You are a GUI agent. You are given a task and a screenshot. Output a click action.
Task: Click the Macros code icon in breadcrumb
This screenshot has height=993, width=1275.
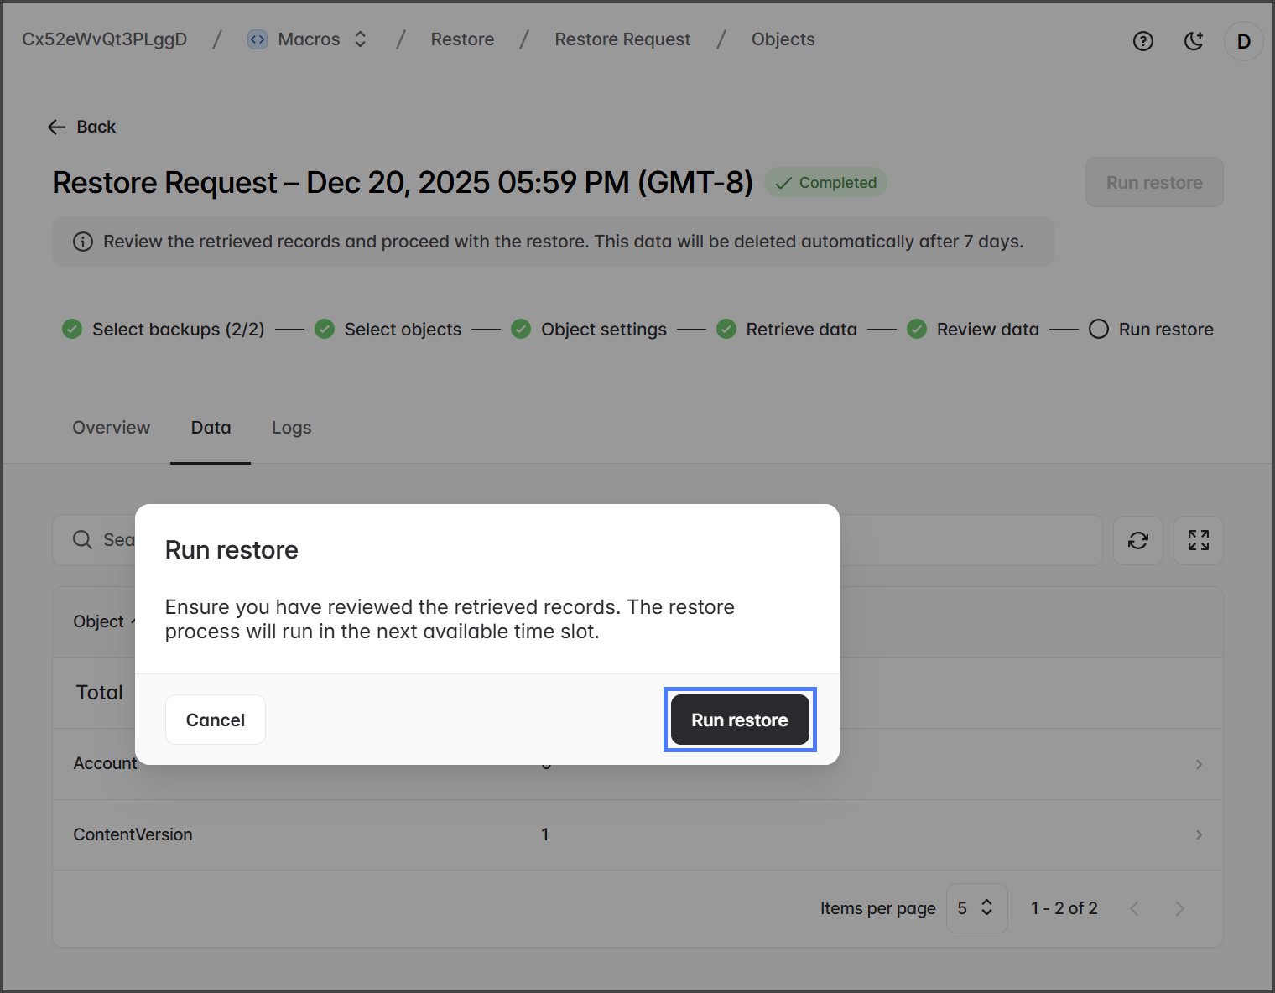(x=258, y=39)
